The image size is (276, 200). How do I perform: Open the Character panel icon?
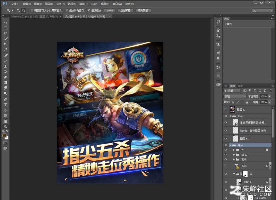[x=218, y=53]
